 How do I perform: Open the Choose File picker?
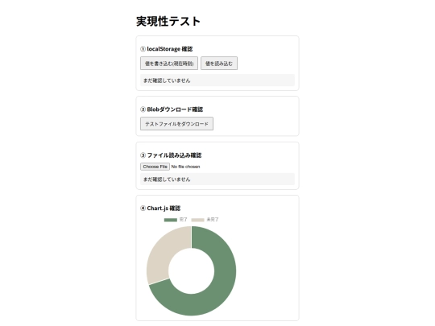pos(155,167)
